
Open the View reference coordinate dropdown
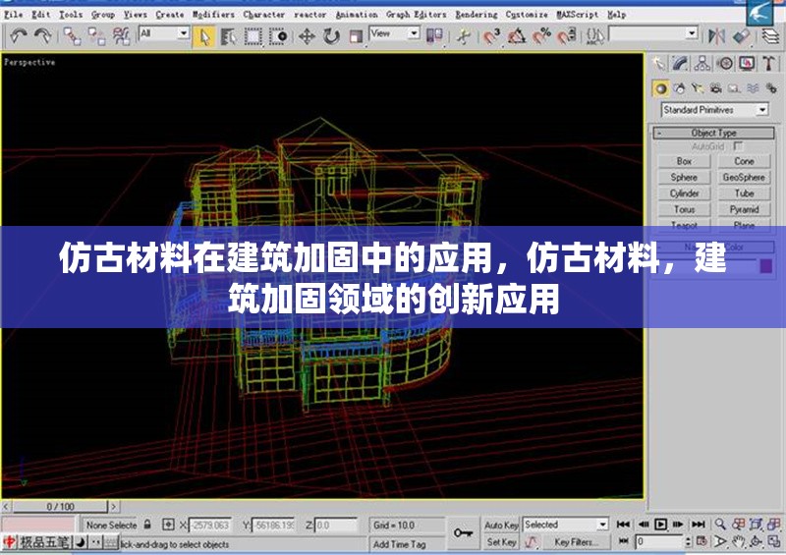click(395, 33)
